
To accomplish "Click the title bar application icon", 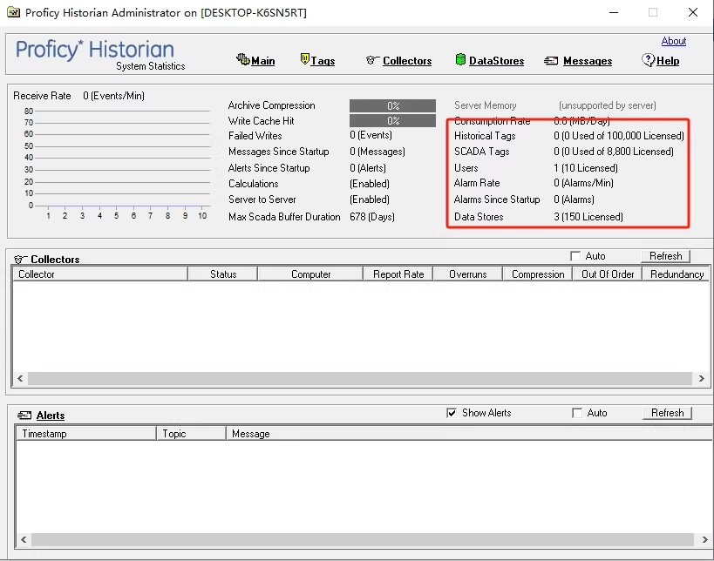I will pyautogui.click(x=14, y=12).
